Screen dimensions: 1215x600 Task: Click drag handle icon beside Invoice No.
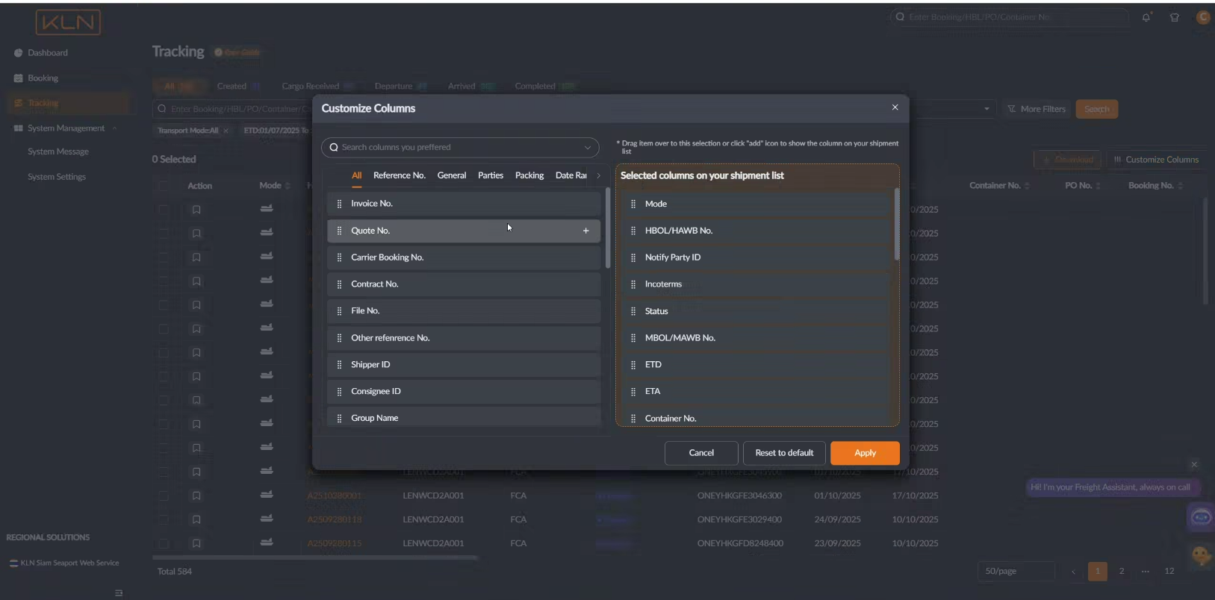(x=339, y=204)
